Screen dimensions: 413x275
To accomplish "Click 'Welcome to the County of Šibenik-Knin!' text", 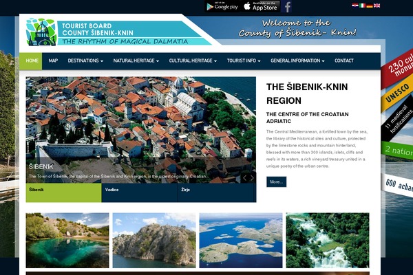I will (x=297, y=28).
